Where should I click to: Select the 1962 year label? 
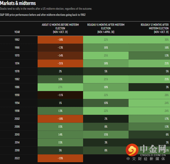coord(17,40)
